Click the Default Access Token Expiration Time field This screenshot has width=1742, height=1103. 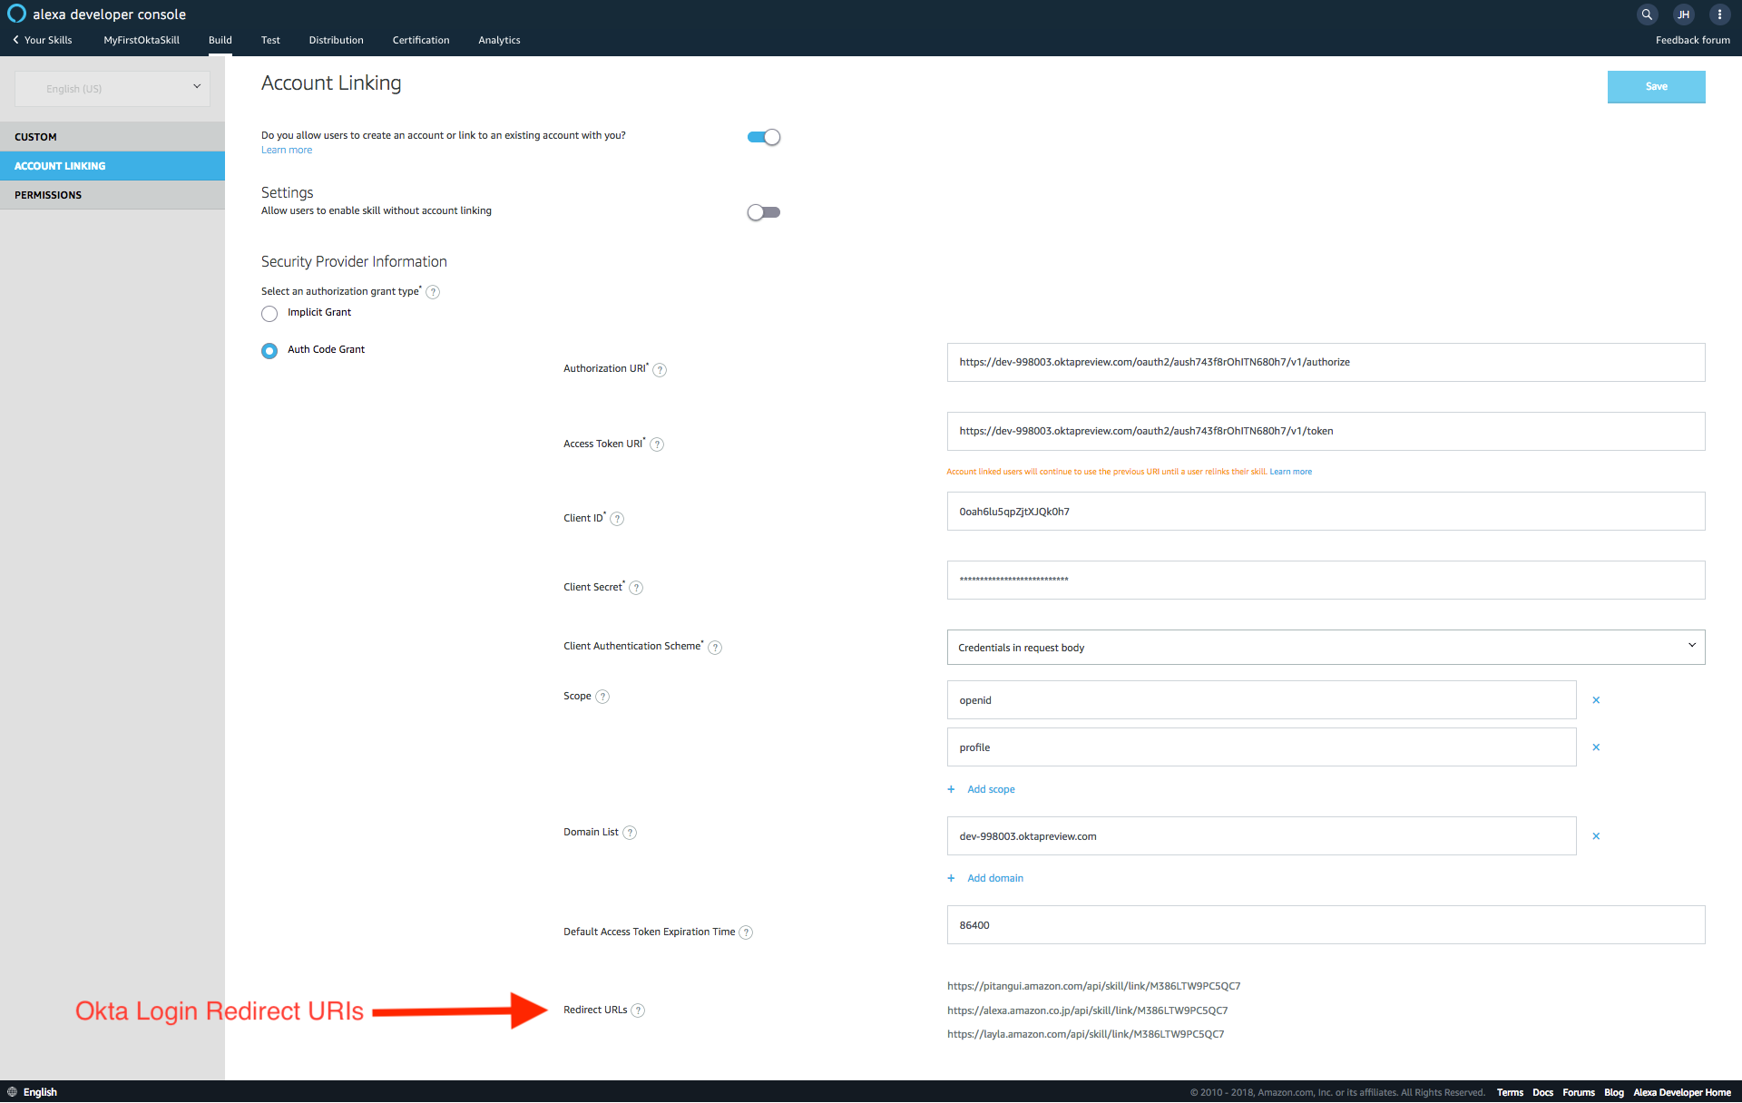coord(1326,925)
